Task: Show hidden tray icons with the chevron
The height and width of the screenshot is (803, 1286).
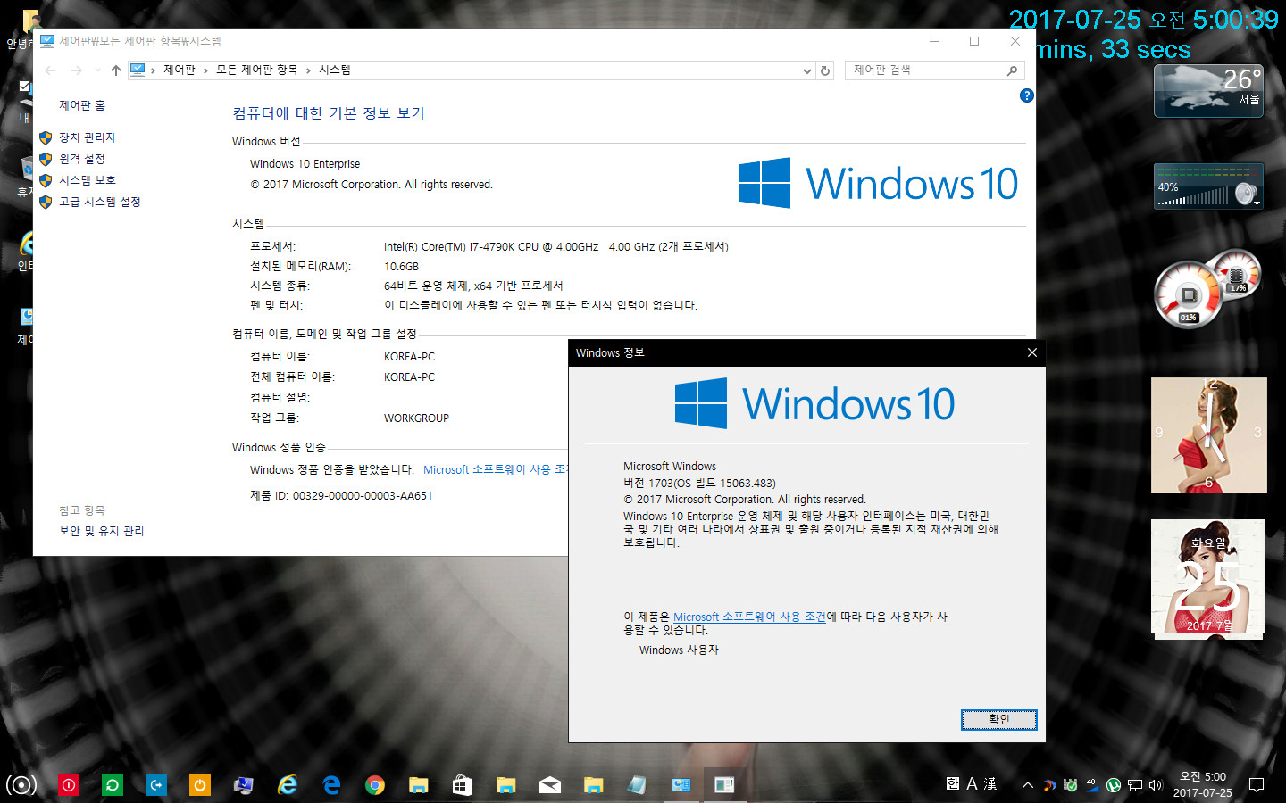Action: pyautogui.click(x=1028, y=785)
